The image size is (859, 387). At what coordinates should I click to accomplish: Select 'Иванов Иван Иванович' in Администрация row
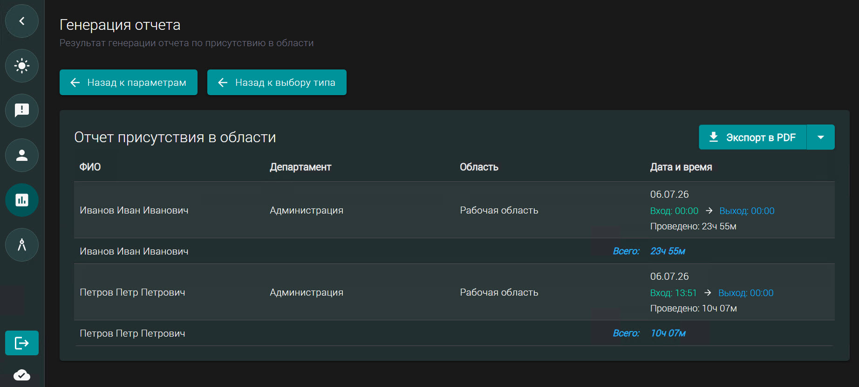point(134,210)
